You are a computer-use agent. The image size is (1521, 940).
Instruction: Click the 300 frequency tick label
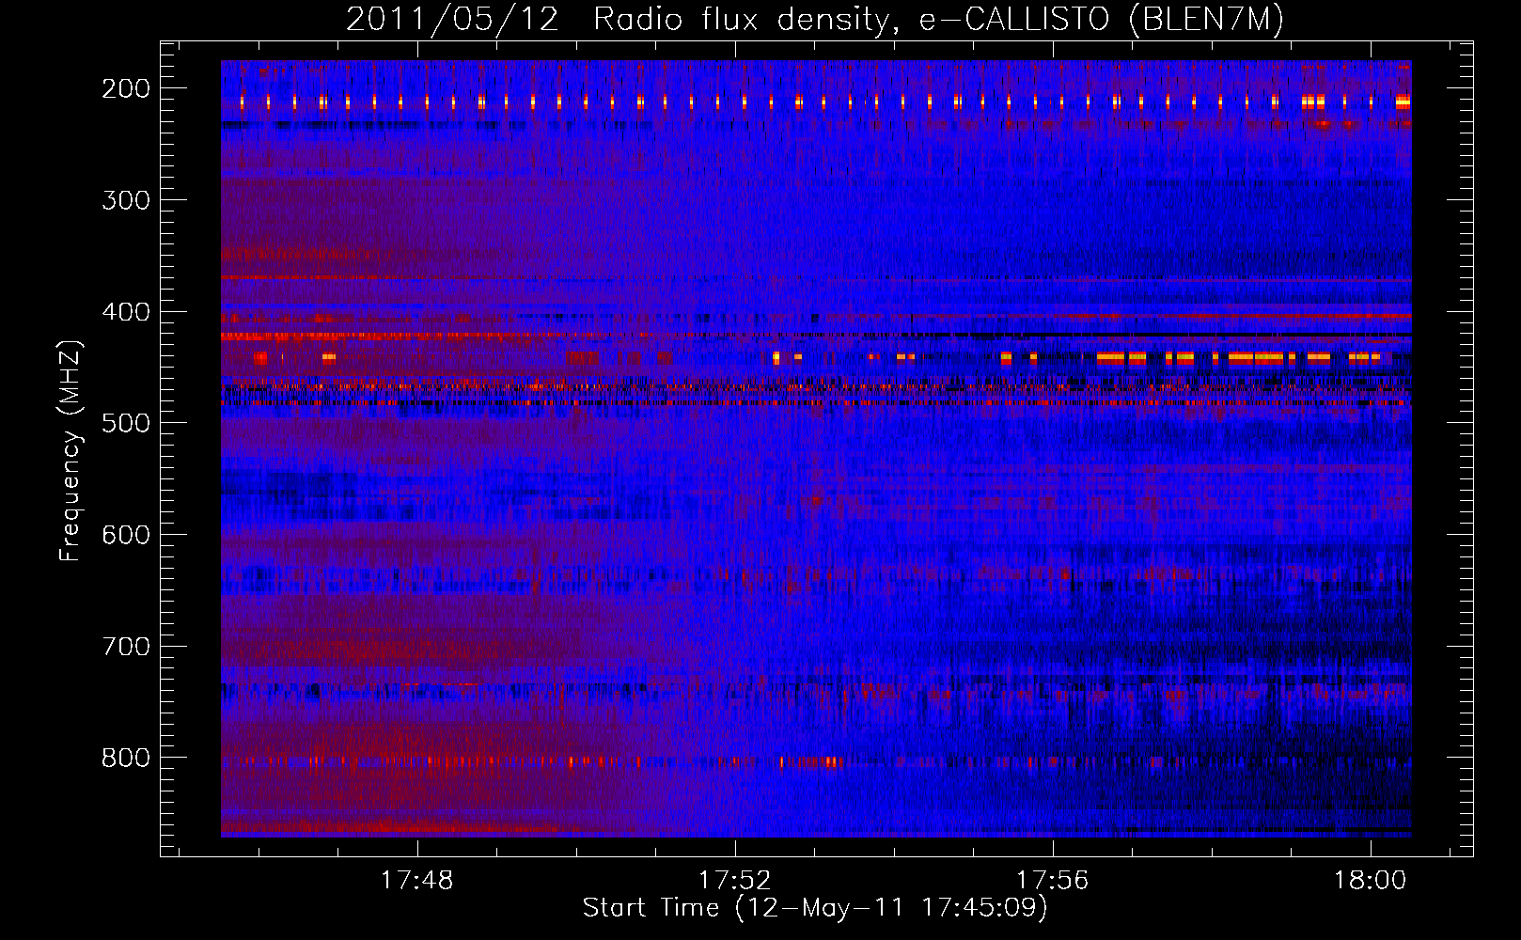pyautogui.click(x=126, y=200)
